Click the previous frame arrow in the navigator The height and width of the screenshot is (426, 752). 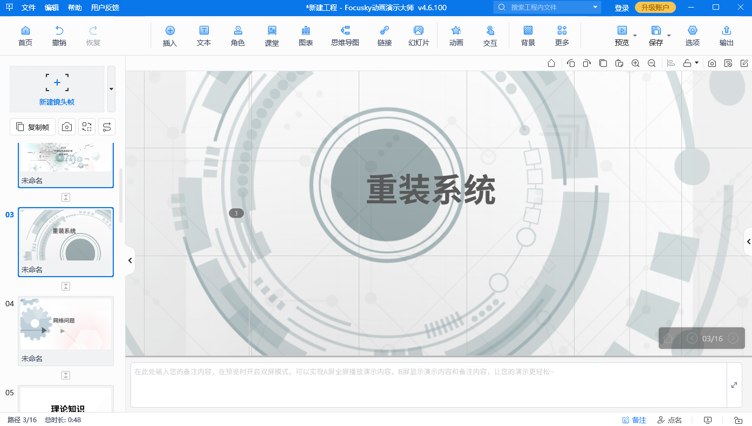point(692,339)
